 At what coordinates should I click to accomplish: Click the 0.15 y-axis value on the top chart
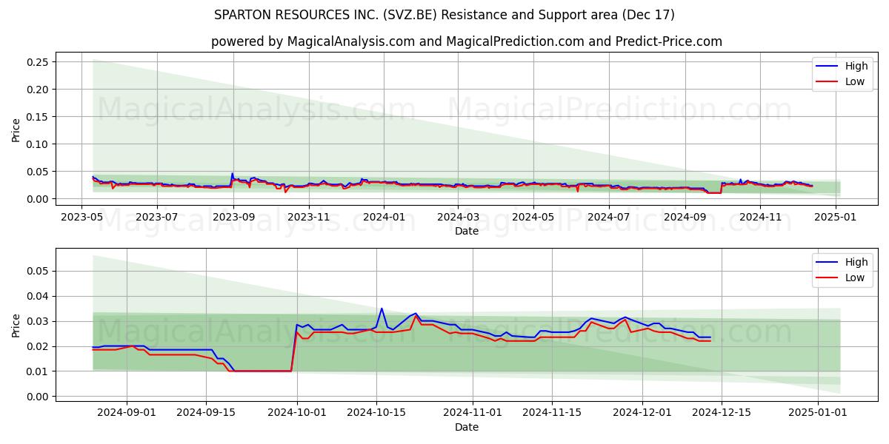tap(39, 117)
